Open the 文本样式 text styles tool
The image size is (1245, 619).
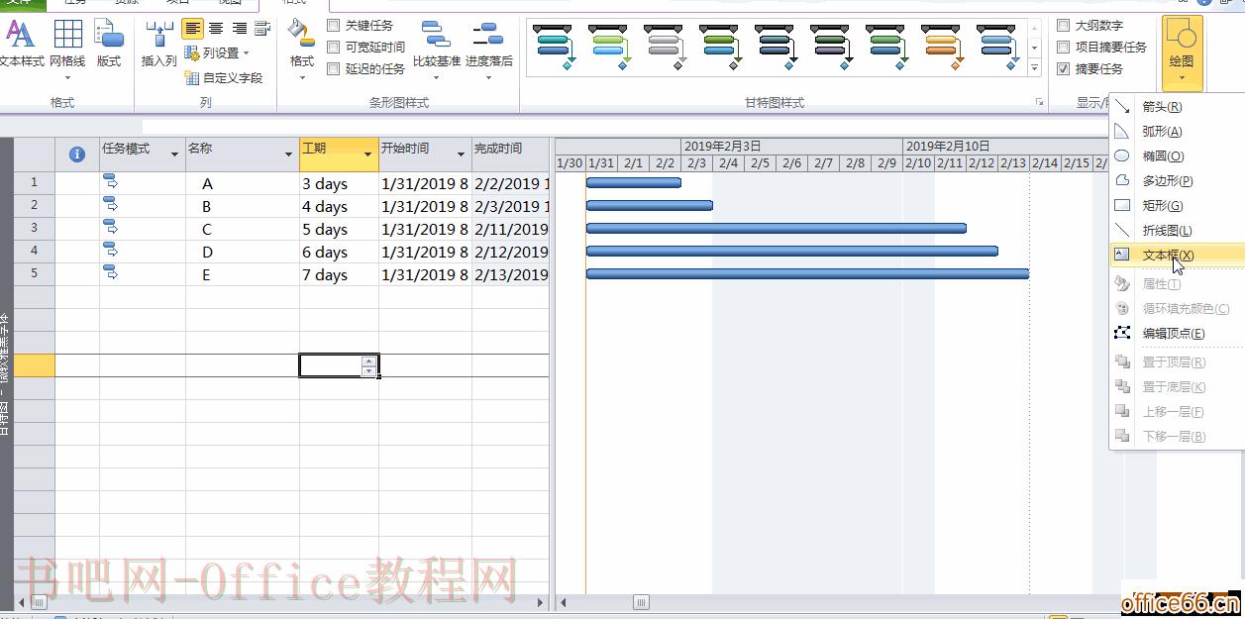click(x=21, y=44)
